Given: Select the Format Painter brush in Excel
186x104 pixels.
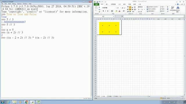Looking at the screenshot, I should (x=99, y=12).
